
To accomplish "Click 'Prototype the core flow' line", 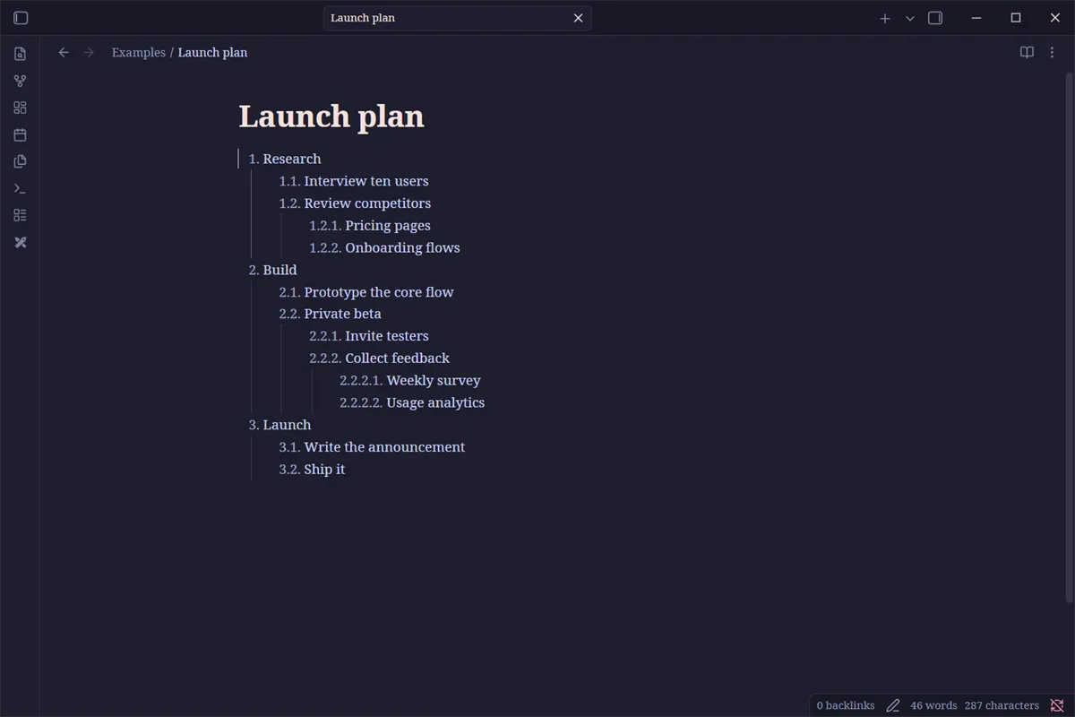I will tap(379, 292).
